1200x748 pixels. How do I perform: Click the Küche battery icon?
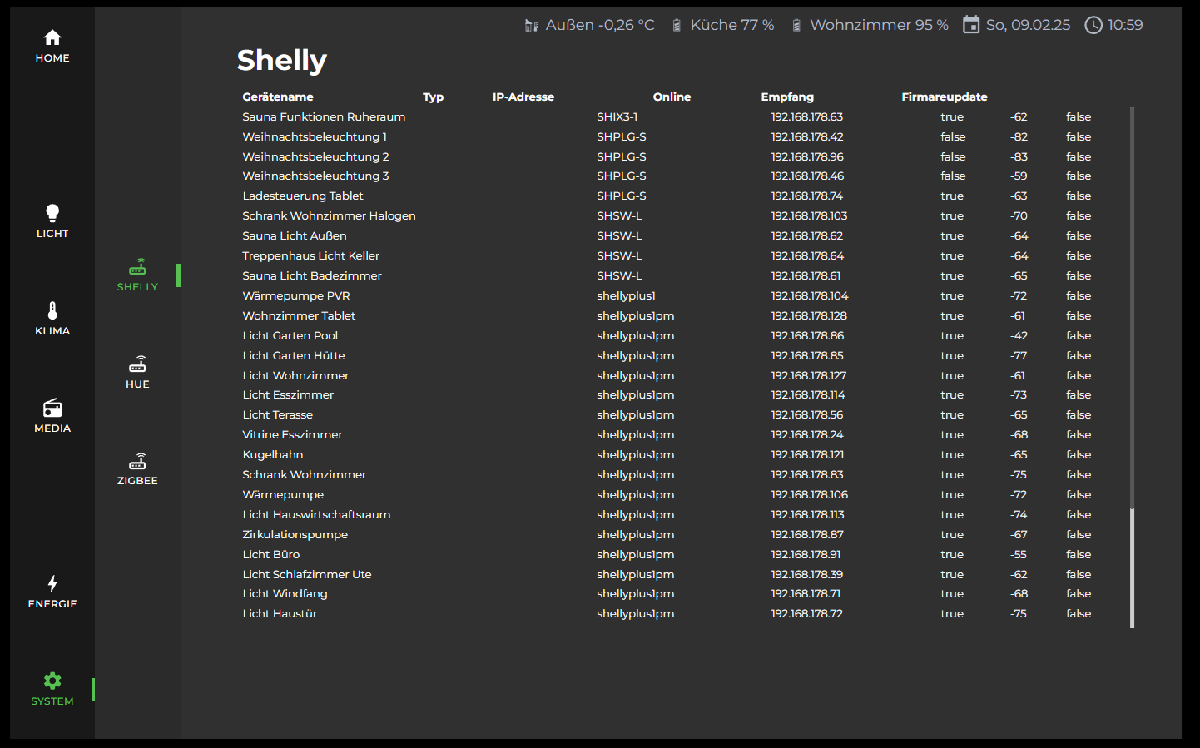tap(677, 26)
